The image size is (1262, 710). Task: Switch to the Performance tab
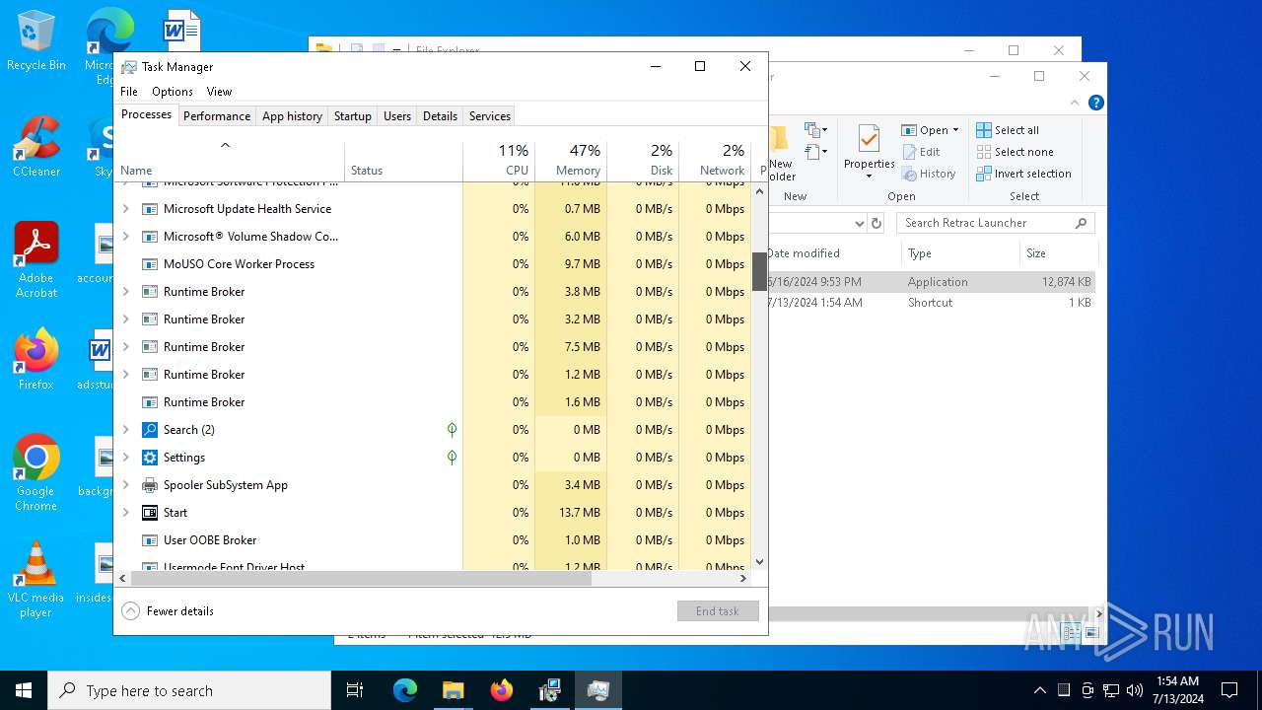tap(217, 116)
